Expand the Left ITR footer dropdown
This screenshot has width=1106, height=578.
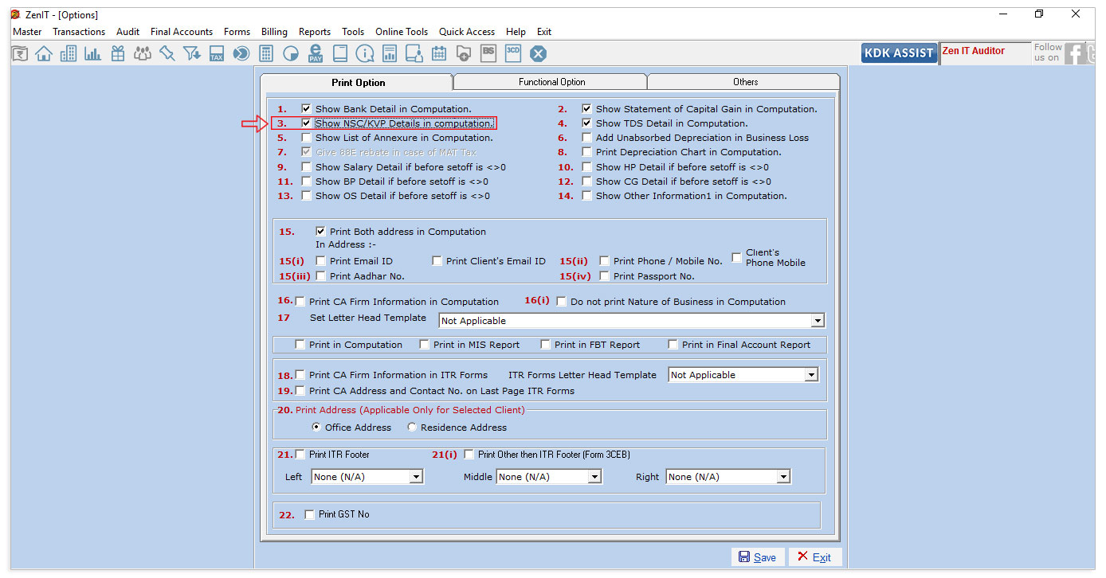coord(415,477)
